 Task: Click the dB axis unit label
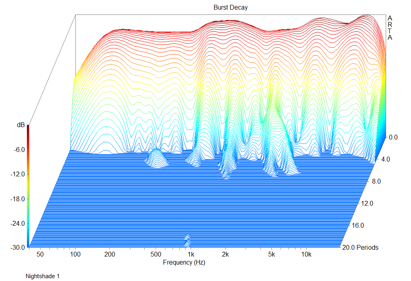coord(20,125)
